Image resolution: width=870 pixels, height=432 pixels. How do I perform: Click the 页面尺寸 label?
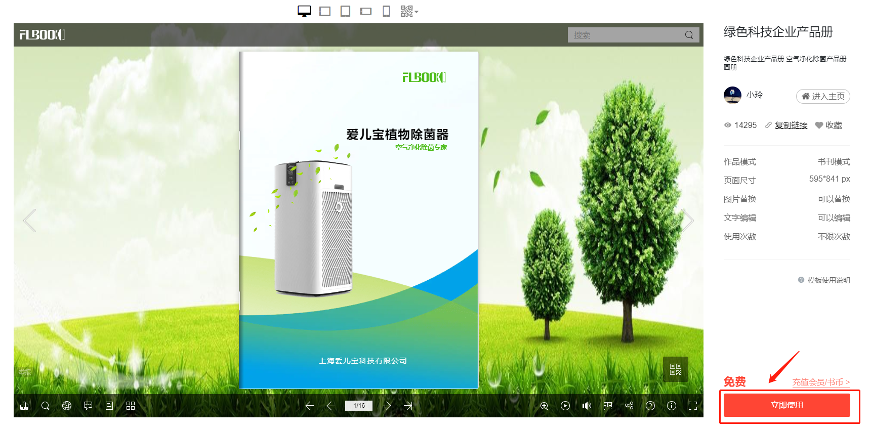pyautogui.click(x=740, y=180)
